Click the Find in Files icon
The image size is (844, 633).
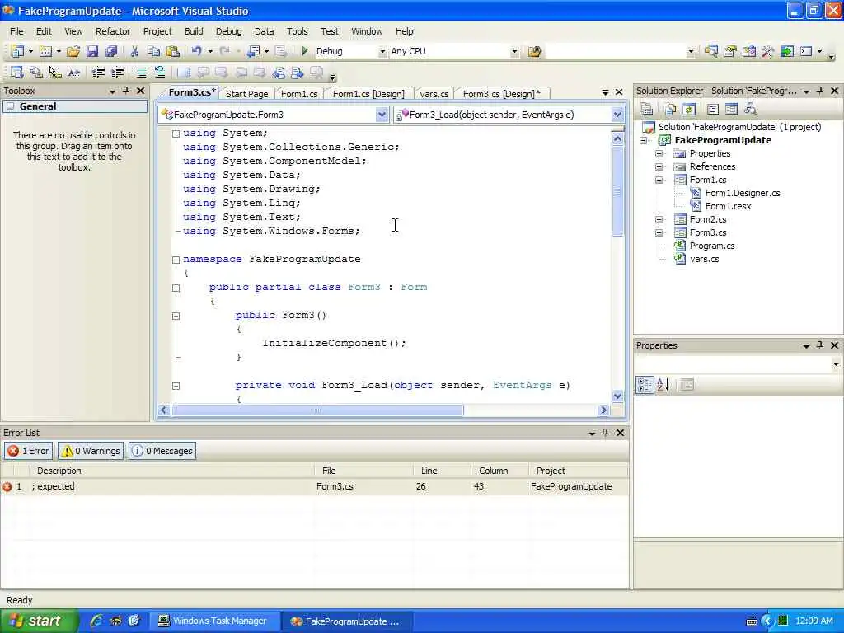click(534, 51)
